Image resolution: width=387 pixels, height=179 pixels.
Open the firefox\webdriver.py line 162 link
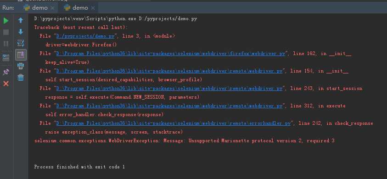[171, 54]
